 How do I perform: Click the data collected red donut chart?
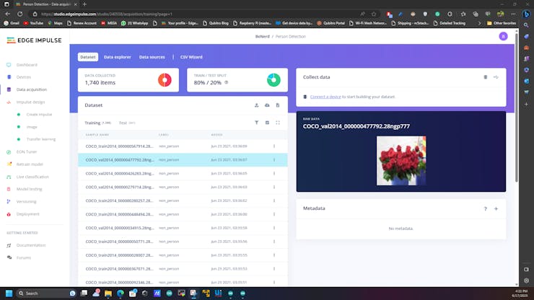pyautogui.click(x=165, y=80)
